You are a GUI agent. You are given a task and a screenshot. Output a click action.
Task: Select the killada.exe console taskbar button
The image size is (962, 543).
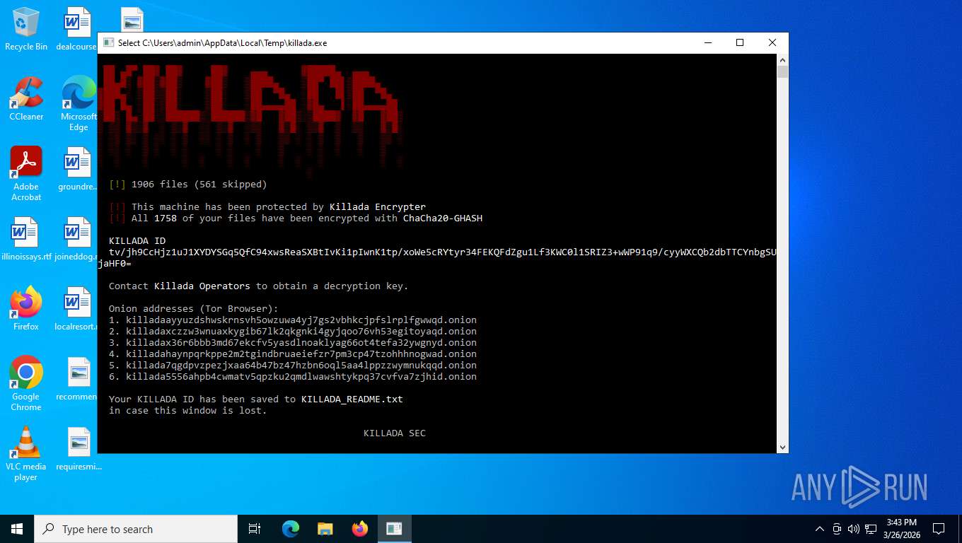pos(394,529)
